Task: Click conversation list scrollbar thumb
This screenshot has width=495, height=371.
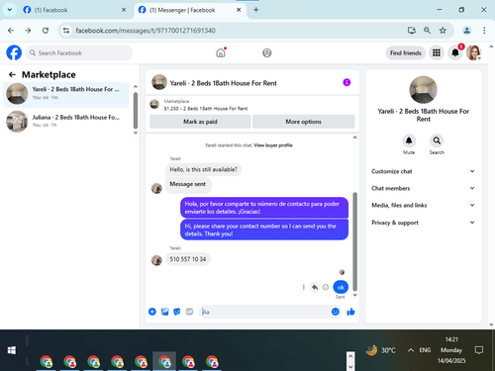Action: [136, 111]
